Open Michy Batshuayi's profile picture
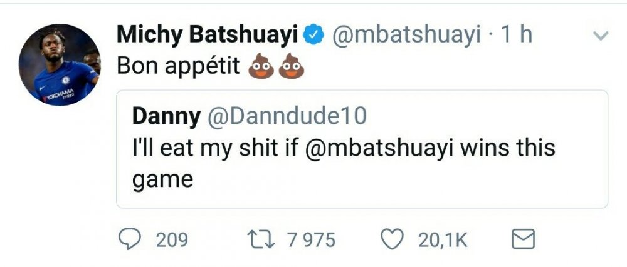Screen dimensions: 627x267 point(60,64)
